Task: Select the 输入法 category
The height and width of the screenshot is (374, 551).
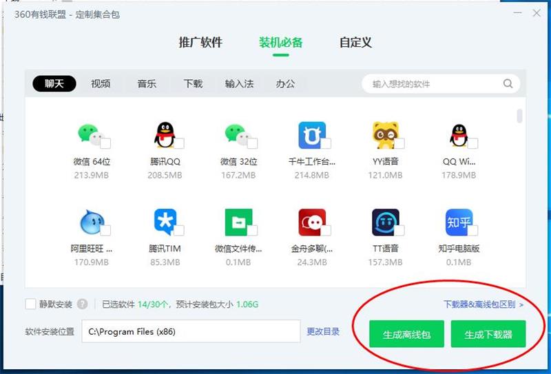Action: (239, 83)
